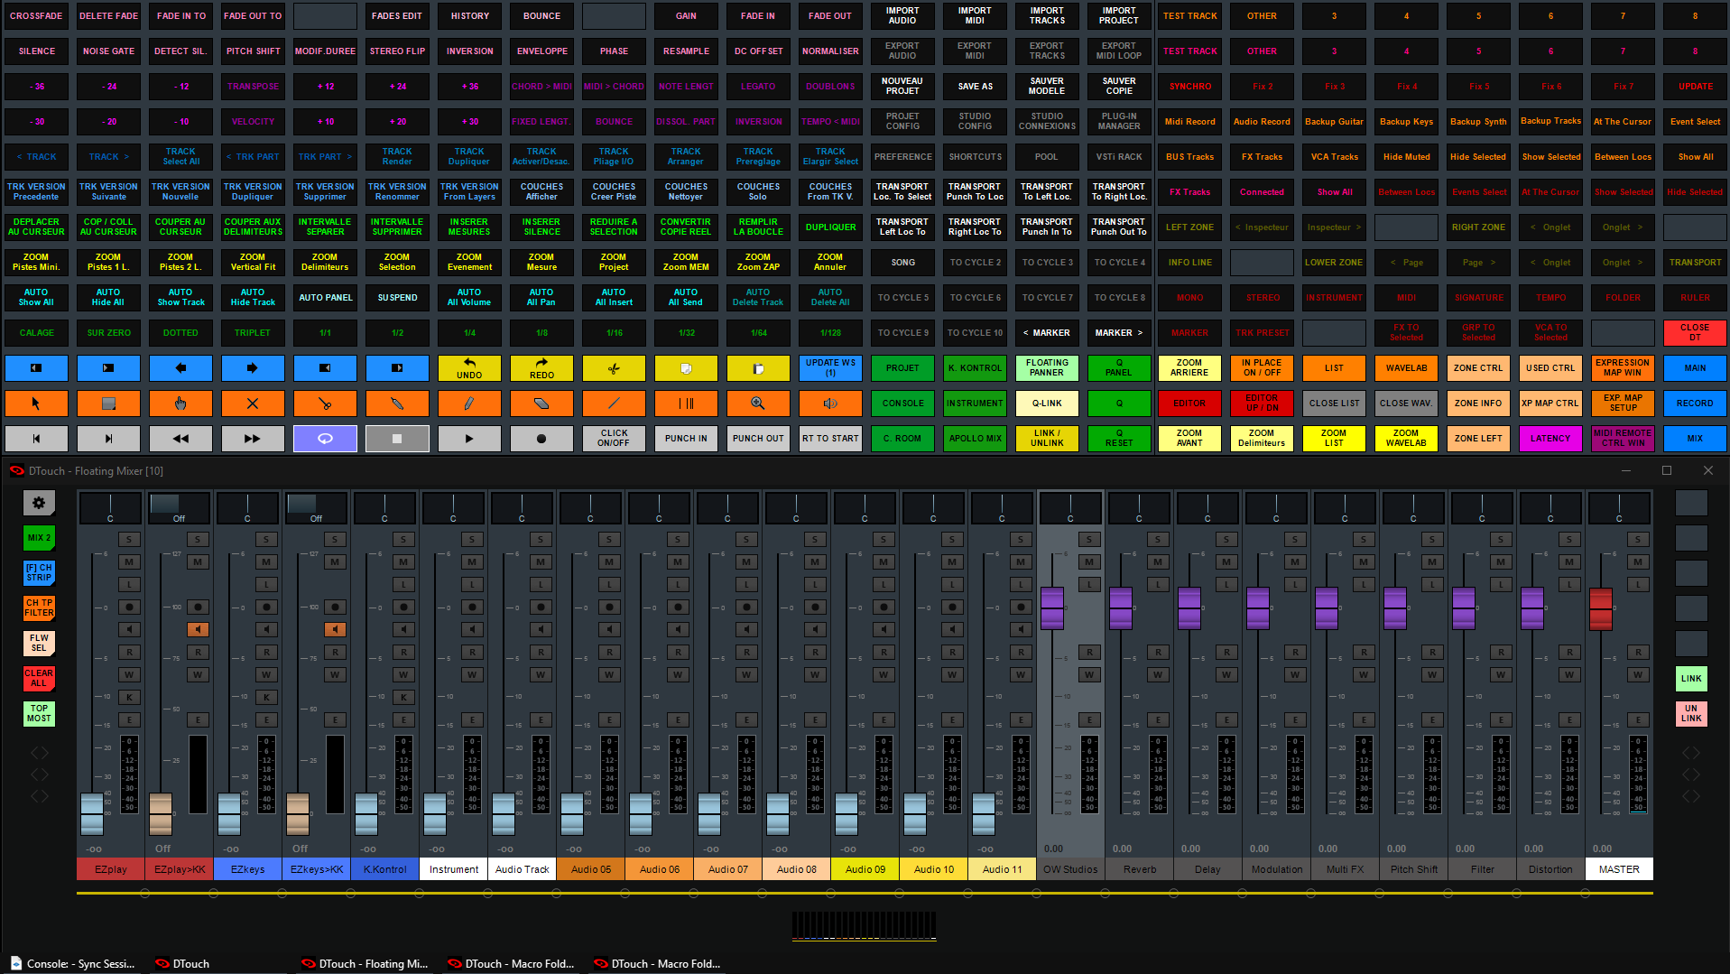Screen dimensions: 1730x974
Task: Switch to 'DTouch - Floating Mi...' taskbar window
Action: coord(364,963)
